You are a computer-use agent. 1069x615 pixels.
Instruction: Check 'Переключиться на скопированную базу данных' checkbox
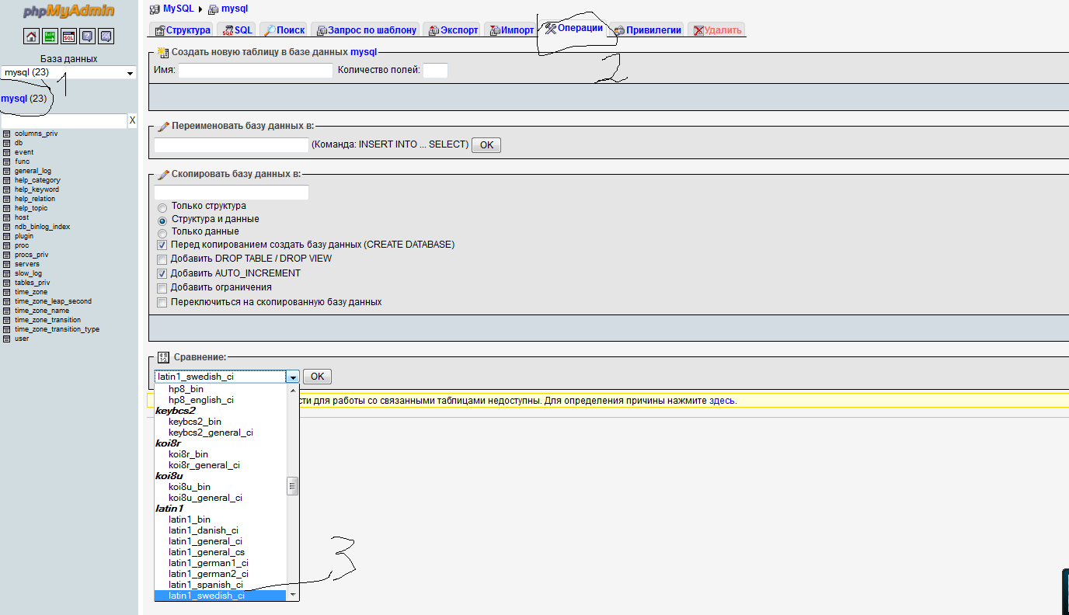pyautogui.click(x=162, y=302)
